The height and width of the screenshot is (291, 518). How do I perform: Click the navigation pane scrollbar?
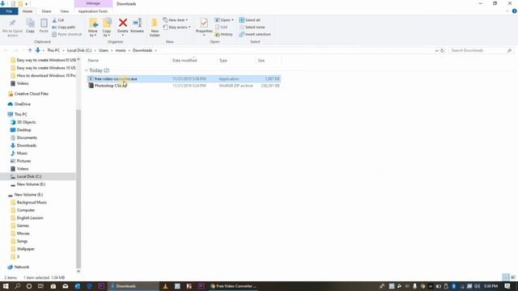(79, 188)
